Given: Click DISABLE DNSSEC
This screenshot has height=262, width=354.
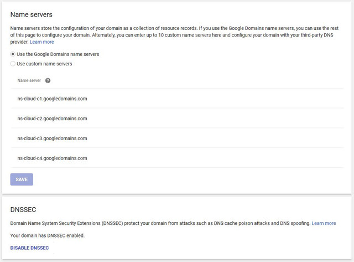Looking at the screenshot, I should [x=29, y=248].
